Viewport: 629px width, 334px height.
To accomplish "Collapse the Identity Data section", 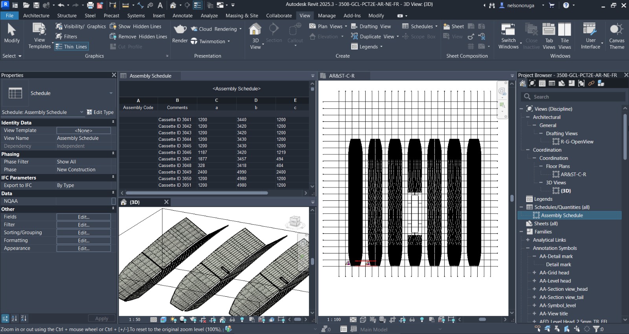I will pyautogui.click(x=113, y=122).
